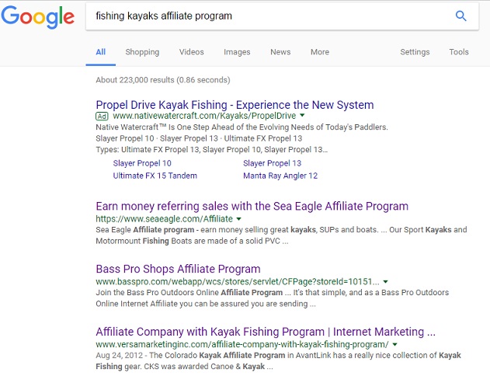Expand arrow next to basspro.com URL
The image size is (490, 376).
[385, 281]
